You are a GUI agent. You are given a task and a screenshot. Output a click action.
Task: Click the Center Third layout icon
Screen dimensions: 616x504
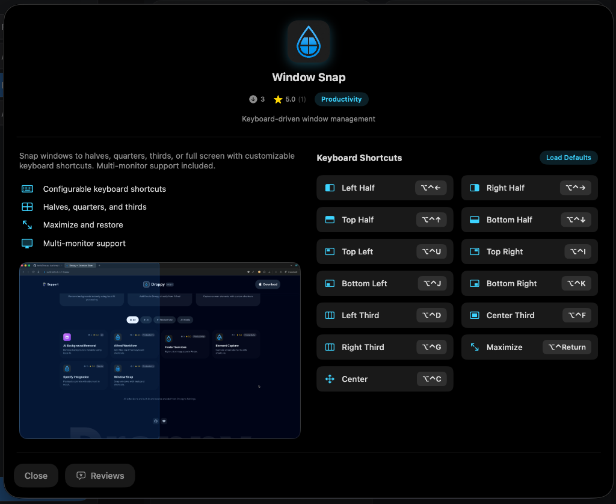[x=475, y=315]
